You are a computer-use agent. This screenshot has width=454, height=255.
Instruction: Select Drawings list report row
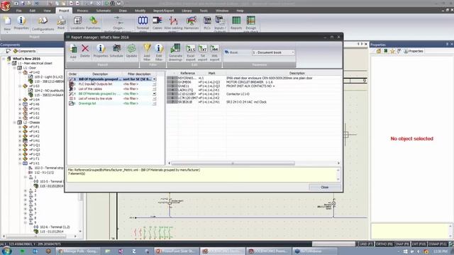click(87, 103)
